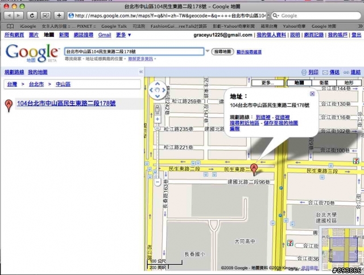
Task: Click the map search address input box
Action: tap(134, 52)
